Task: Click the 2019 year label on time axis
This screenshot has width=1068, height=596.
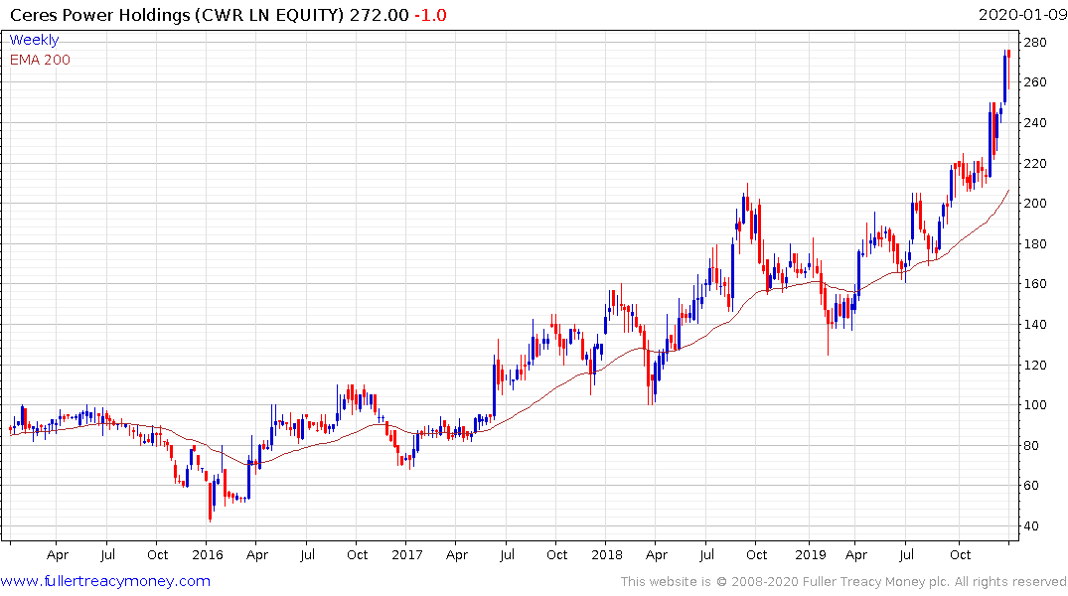Action: tap(810, 554)
